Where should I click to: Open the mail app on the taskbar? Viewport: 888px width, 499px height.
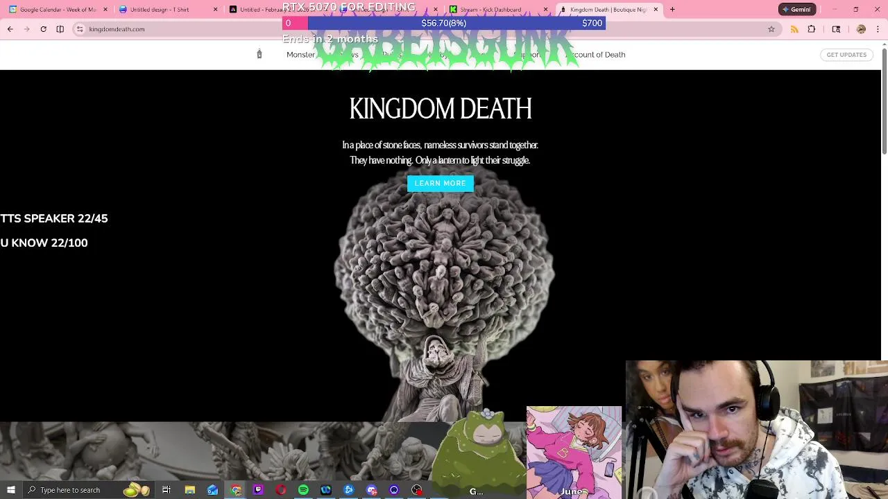coord(212,490)
